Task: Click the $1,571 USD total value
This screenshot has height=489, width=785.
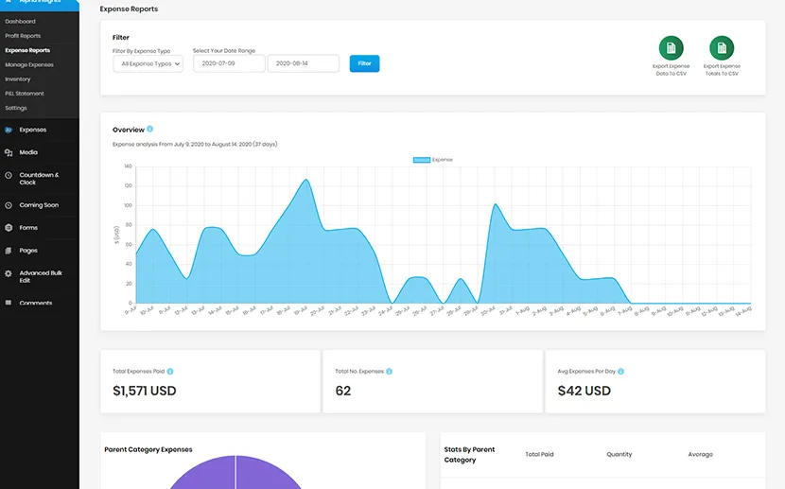Action: click(145, 391)
